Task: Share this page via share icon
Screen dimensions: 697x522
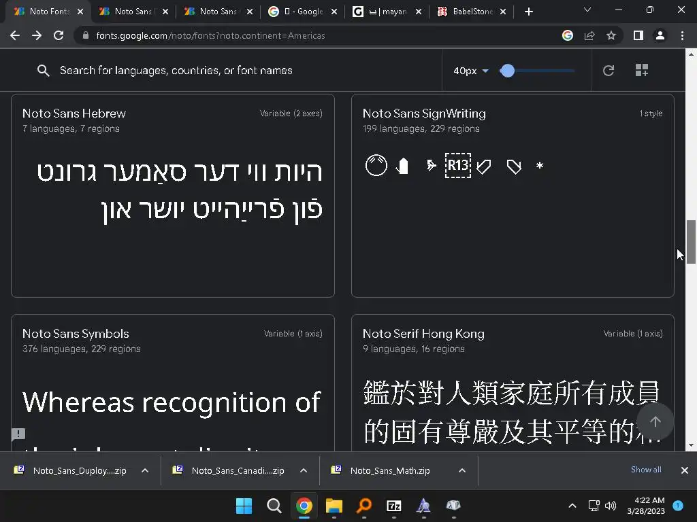Action: click(589, 35)
